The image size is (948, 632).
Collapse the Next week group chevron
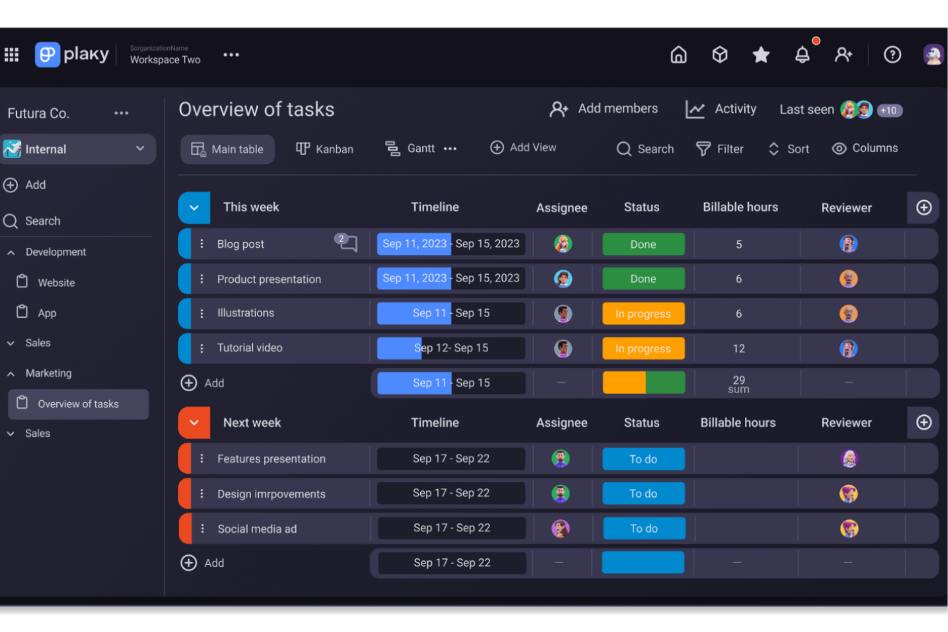click(x=194, y=423)
